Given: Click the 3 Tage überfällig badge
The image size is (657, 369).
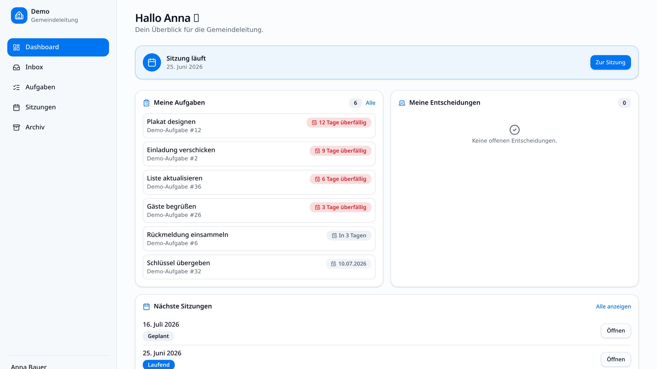Looking at the screenshot, I should tap(340, 207).
